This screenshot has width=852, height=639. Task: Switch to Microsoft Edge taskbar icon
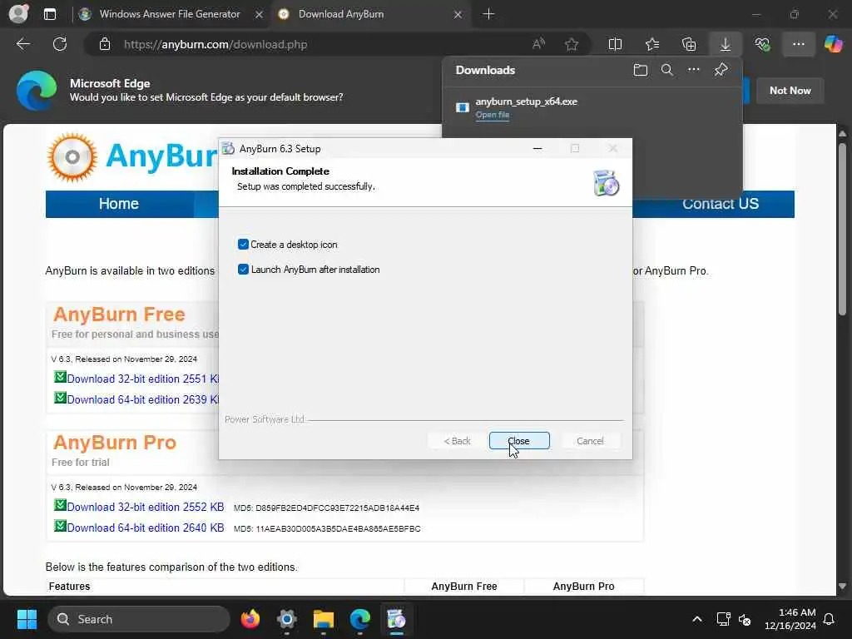[x=359, y=619]
